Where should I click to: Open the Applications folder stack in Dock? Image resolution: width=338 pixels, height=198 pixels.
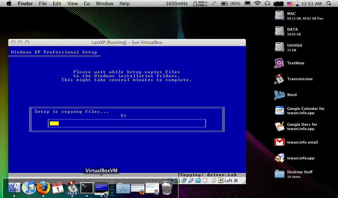tap(123, 188)
